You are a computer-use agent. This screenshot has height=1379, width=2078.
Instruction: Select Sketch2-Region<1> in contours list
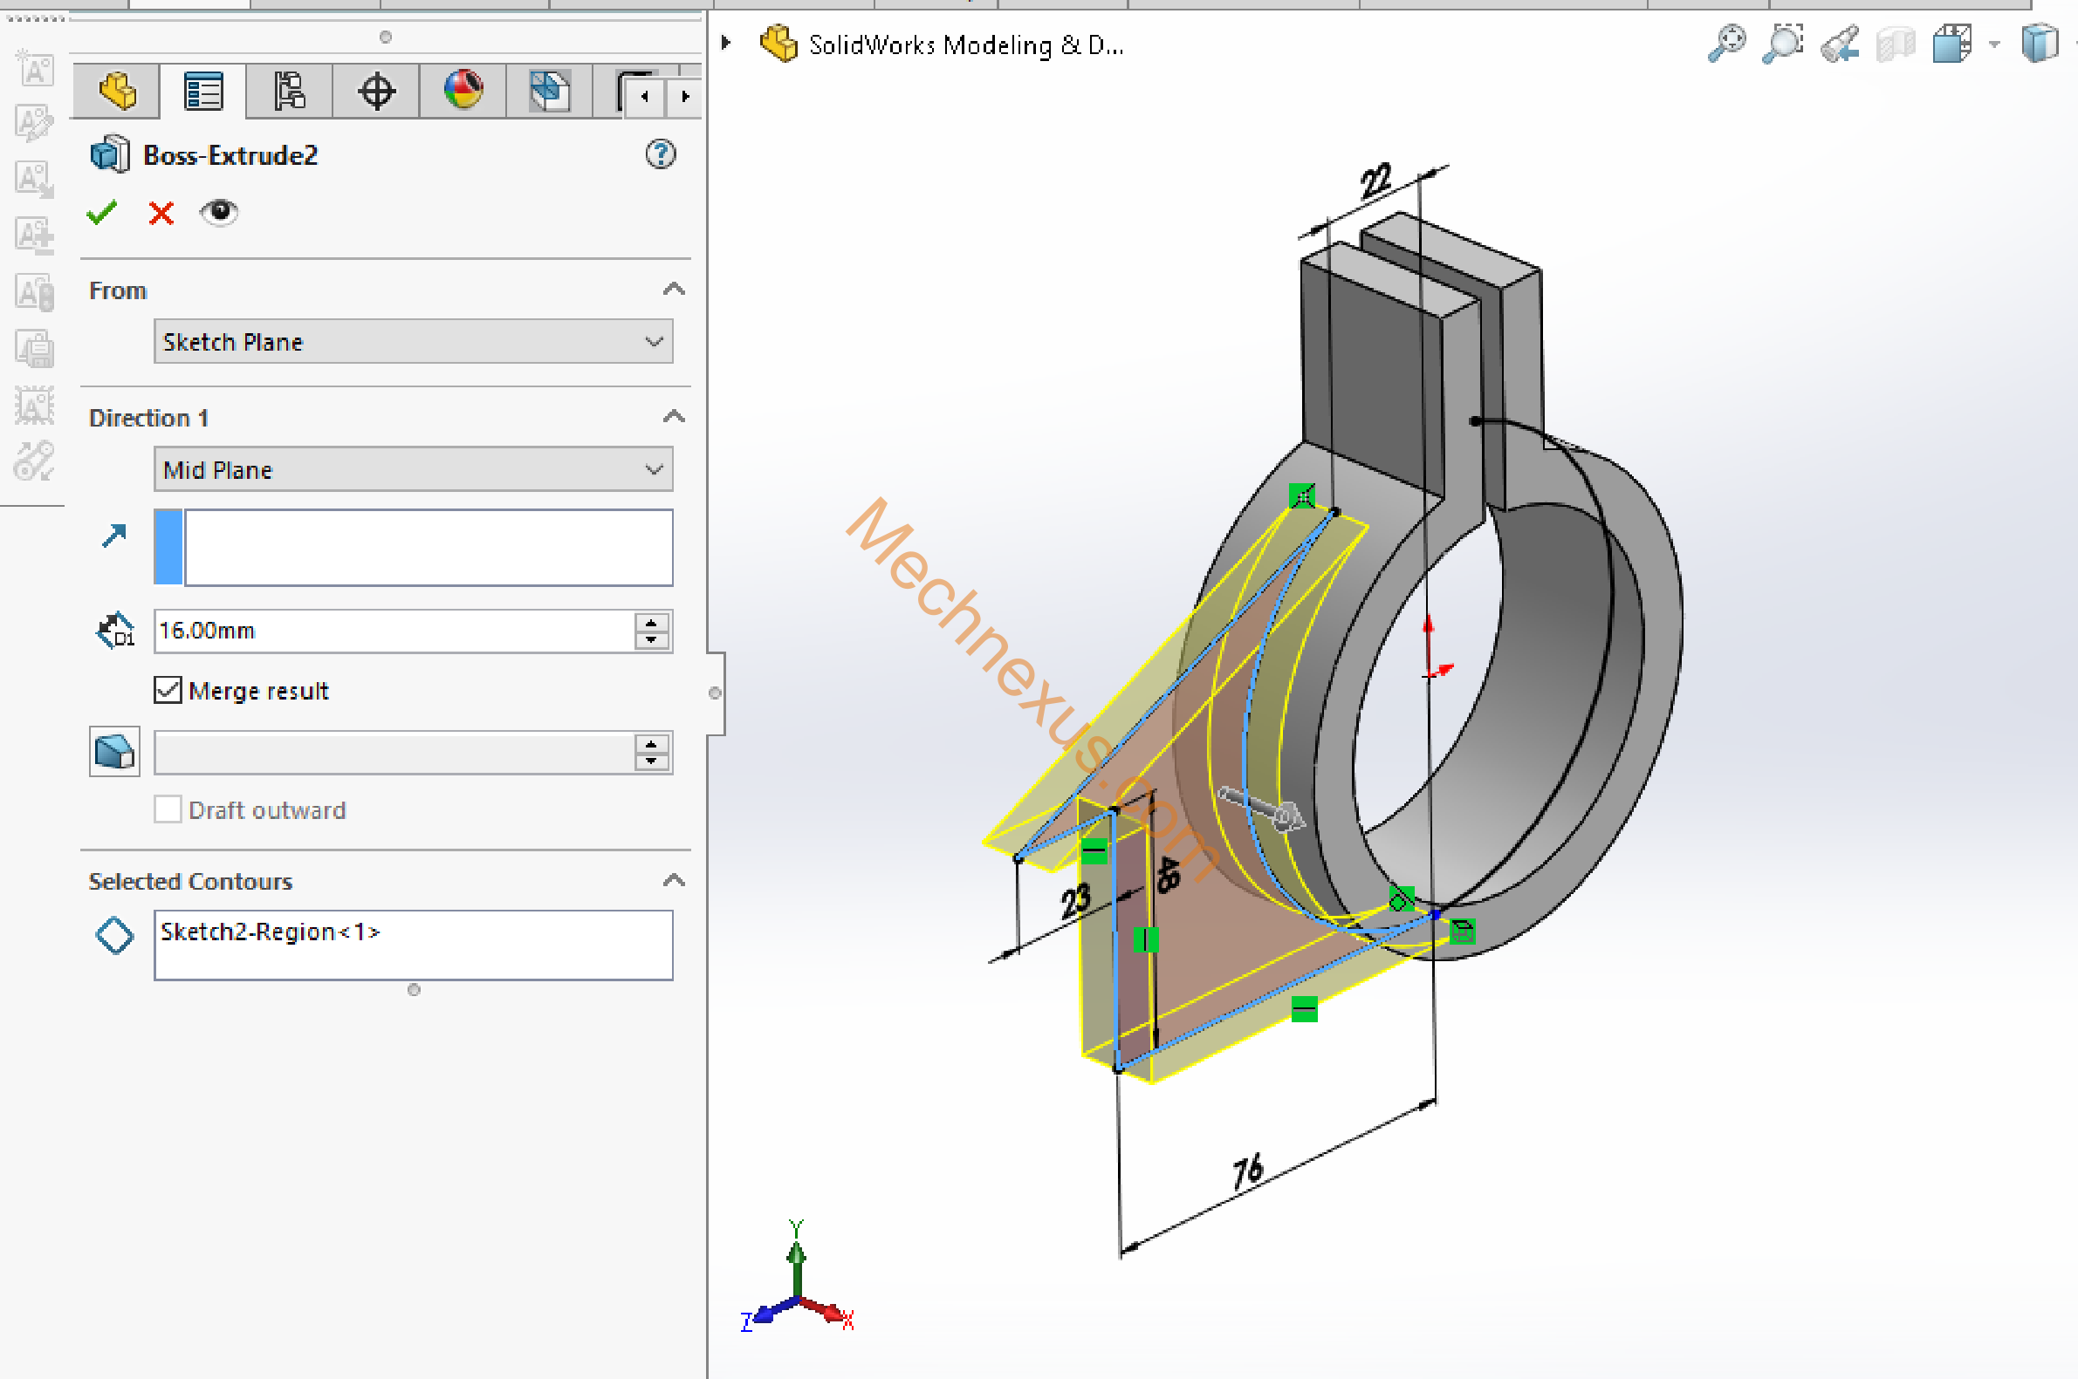coord(269,932)
